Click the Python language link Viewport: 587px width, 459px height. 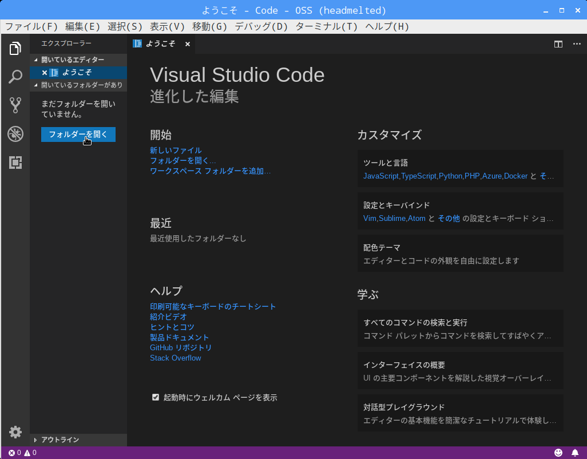pos(450,176)
